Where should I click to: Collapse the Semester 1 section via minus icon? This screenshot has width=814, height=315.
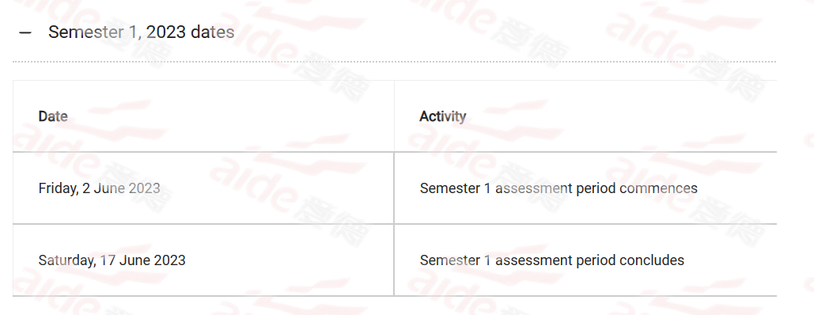(25, 32)
